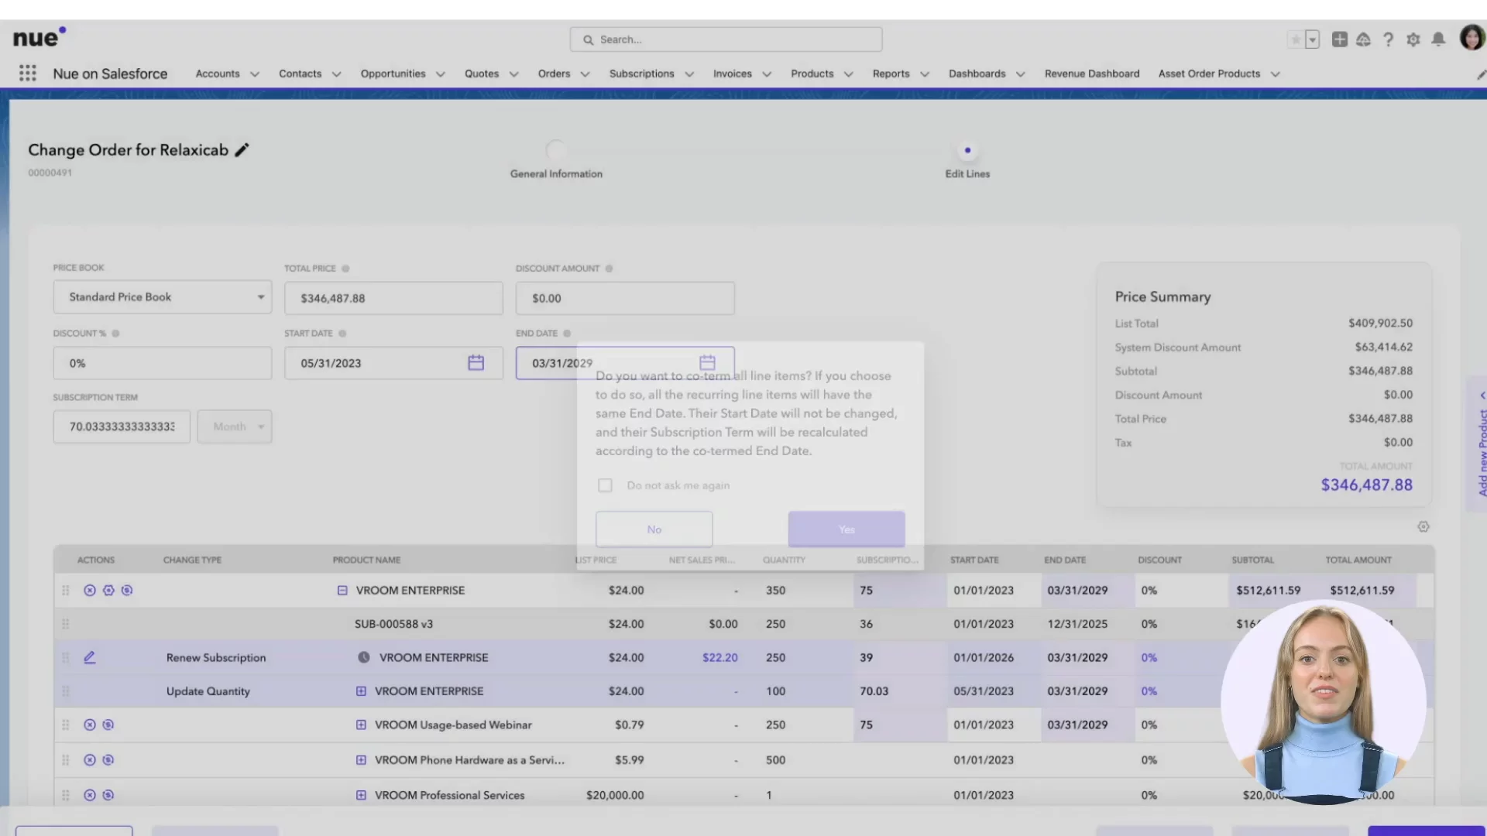Click the remove icon on VROOM ENTERPRISE row
1487x836 pixels.
[90, 591]
